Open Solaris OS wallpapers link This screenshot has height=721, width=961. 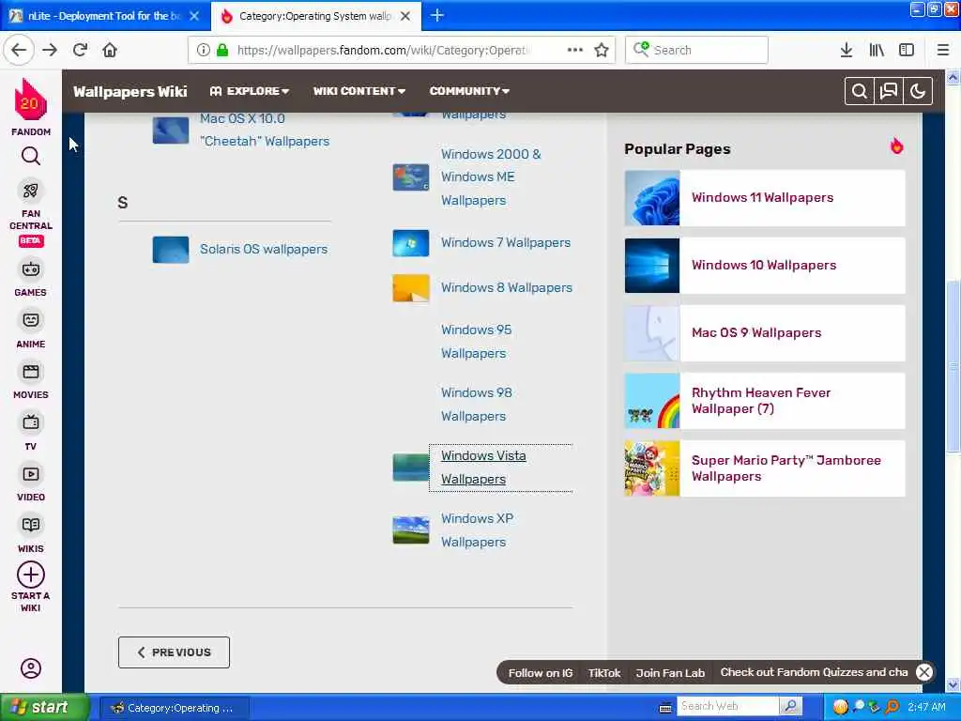(264, 249)
